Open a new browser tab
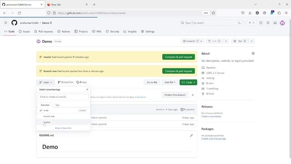 94,5
